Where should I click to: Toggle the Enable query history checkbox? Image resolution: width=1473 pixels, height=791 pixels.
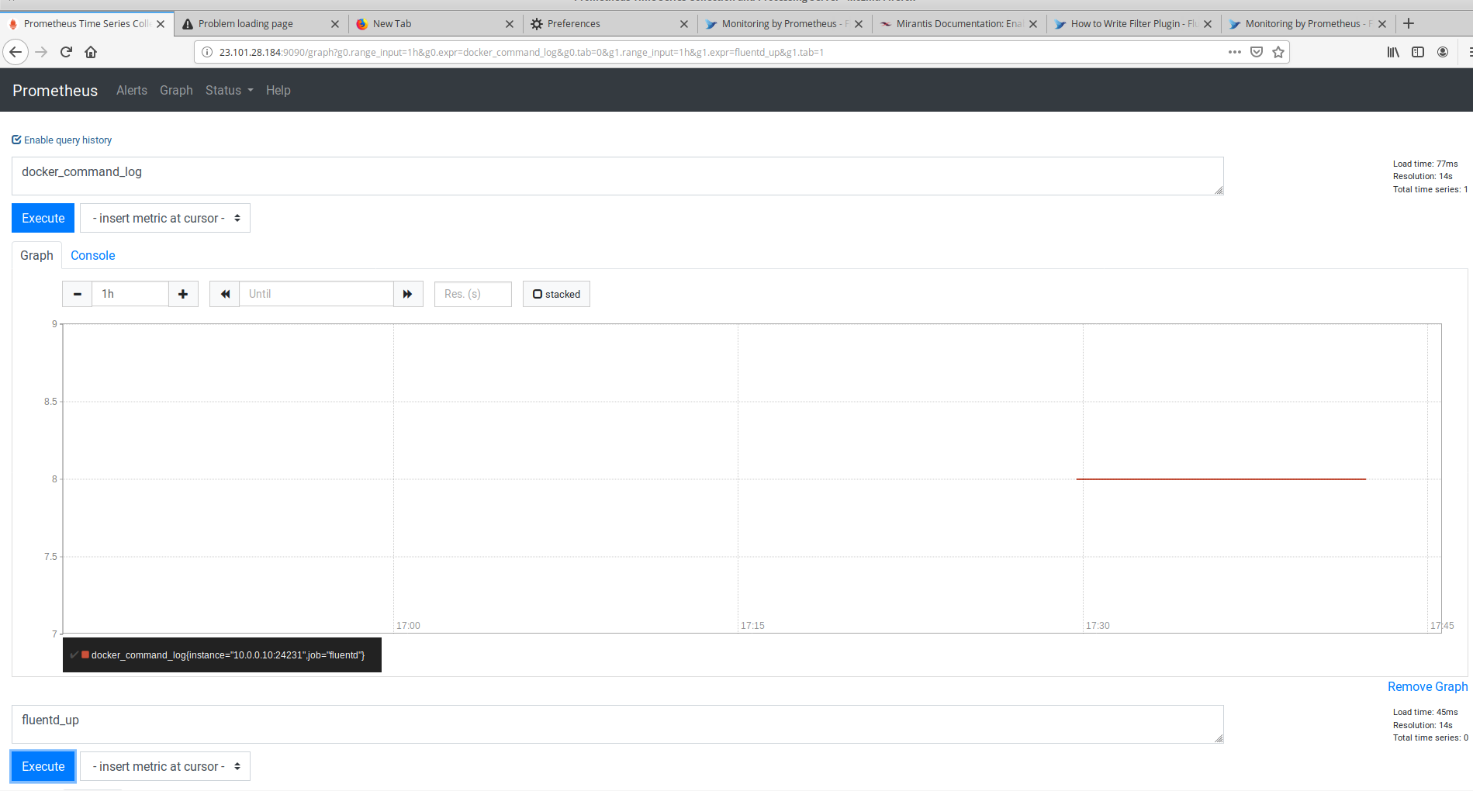(x=16, y=140)
